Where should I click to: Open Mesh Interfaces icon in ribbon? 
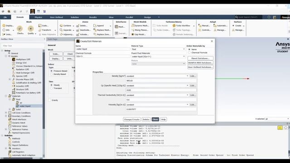pos(116,27)
